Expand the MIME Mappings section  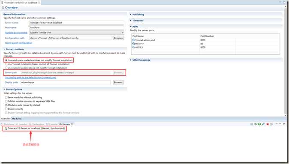pos(131,60)
